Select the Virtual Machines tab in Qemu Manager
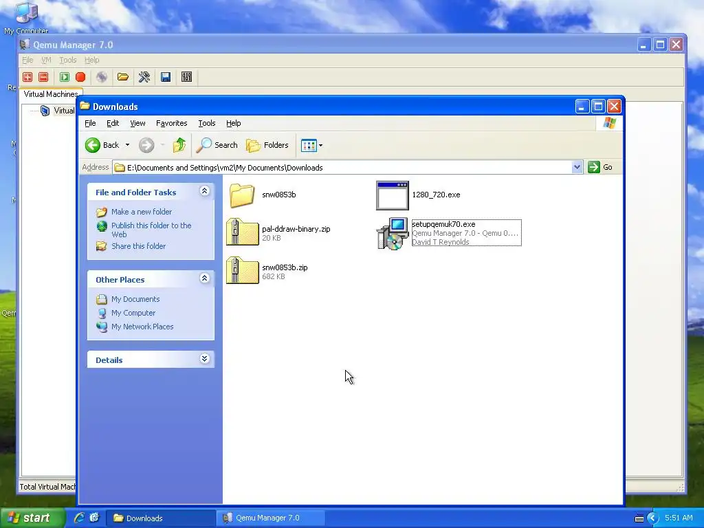This screenshot has width=704, height=528. pos(51,94)
